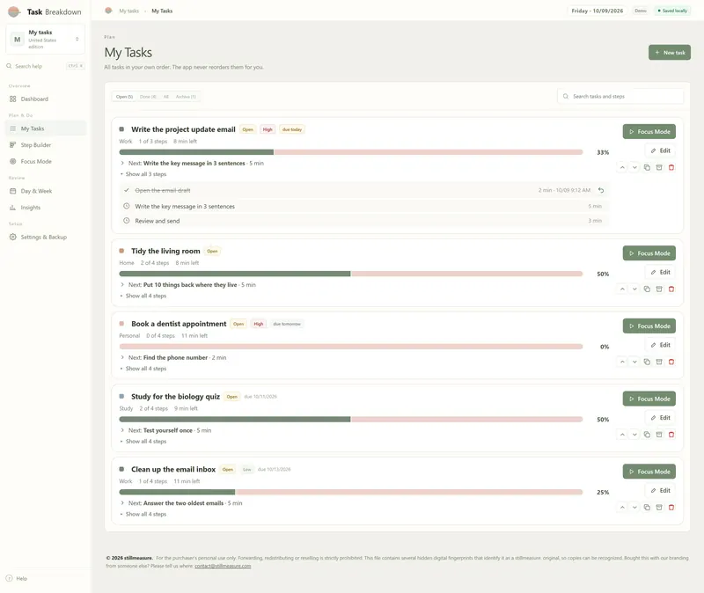Switch to the Open (5) filter tab
Viewport: 704px width, 593px height.
(x=124, y=97)
